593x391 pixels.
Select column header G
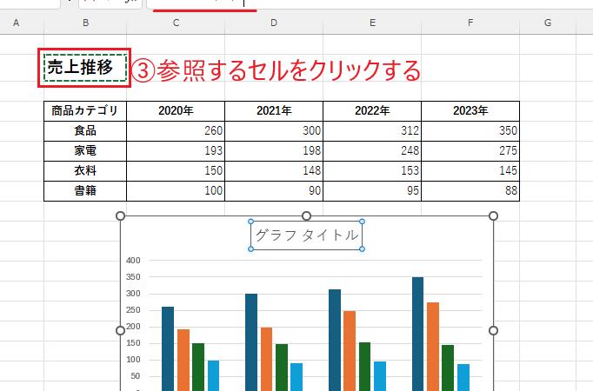[x=548, y=23]
